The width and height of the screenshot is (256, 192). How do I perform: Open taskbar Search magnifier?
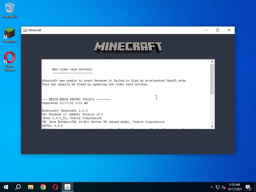(18, 187)
